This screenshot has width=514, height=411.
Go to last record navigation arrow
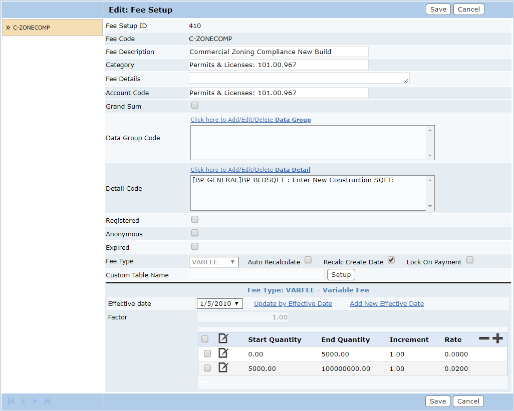coord(48,401)
